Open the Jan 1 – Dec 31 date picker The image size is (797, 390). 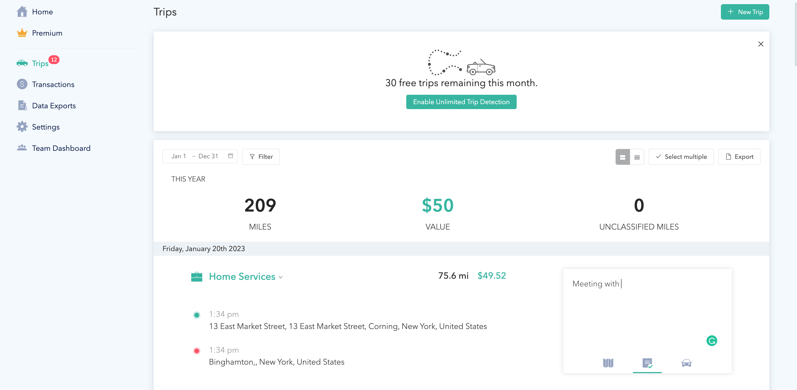pos(200,156)
